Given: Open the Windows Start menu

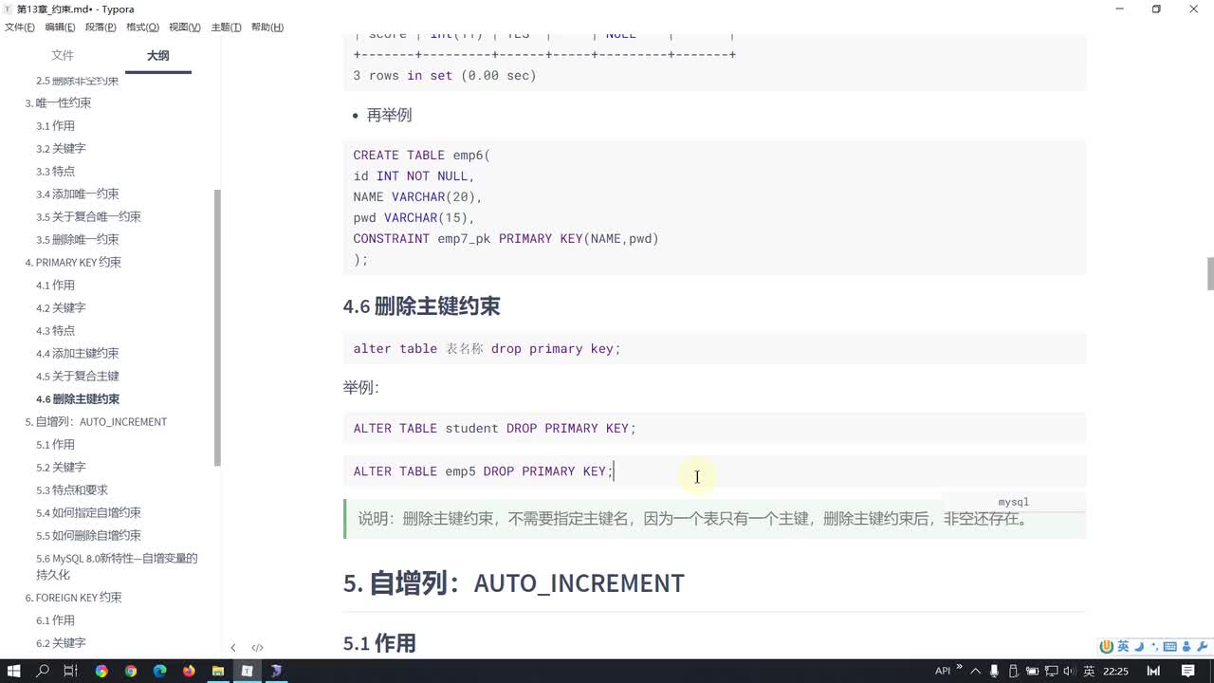Looking at the screenshot, I should click(x=14, y=671).
